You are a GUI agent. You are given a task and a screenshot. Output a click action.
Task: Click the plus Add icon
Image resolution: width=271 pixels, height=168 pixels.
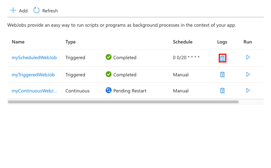(x=13, y=10)
